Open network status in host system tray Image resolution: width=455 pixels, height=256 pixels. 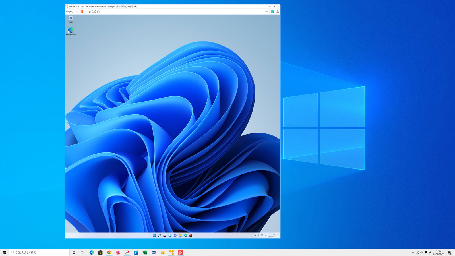click(417, 252)
